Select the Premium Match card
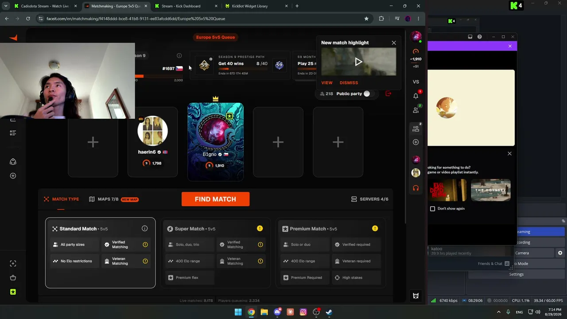Viewport: 567px width, 319px height. pos(331,253)
